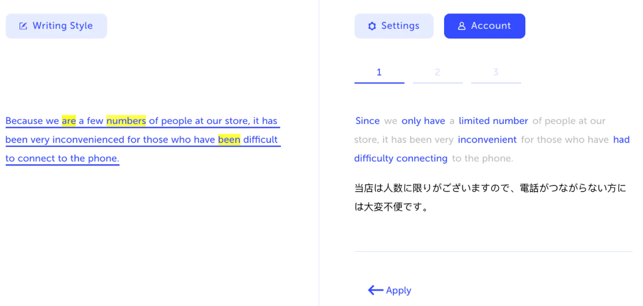Click the pencil icon beside Writing Style

pos(23,26)
